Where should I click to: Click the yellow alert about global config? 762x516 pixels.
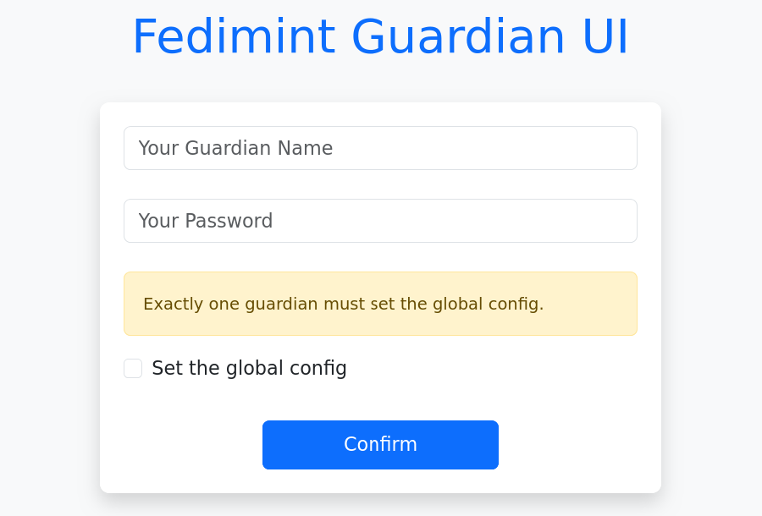pos(380,304)
